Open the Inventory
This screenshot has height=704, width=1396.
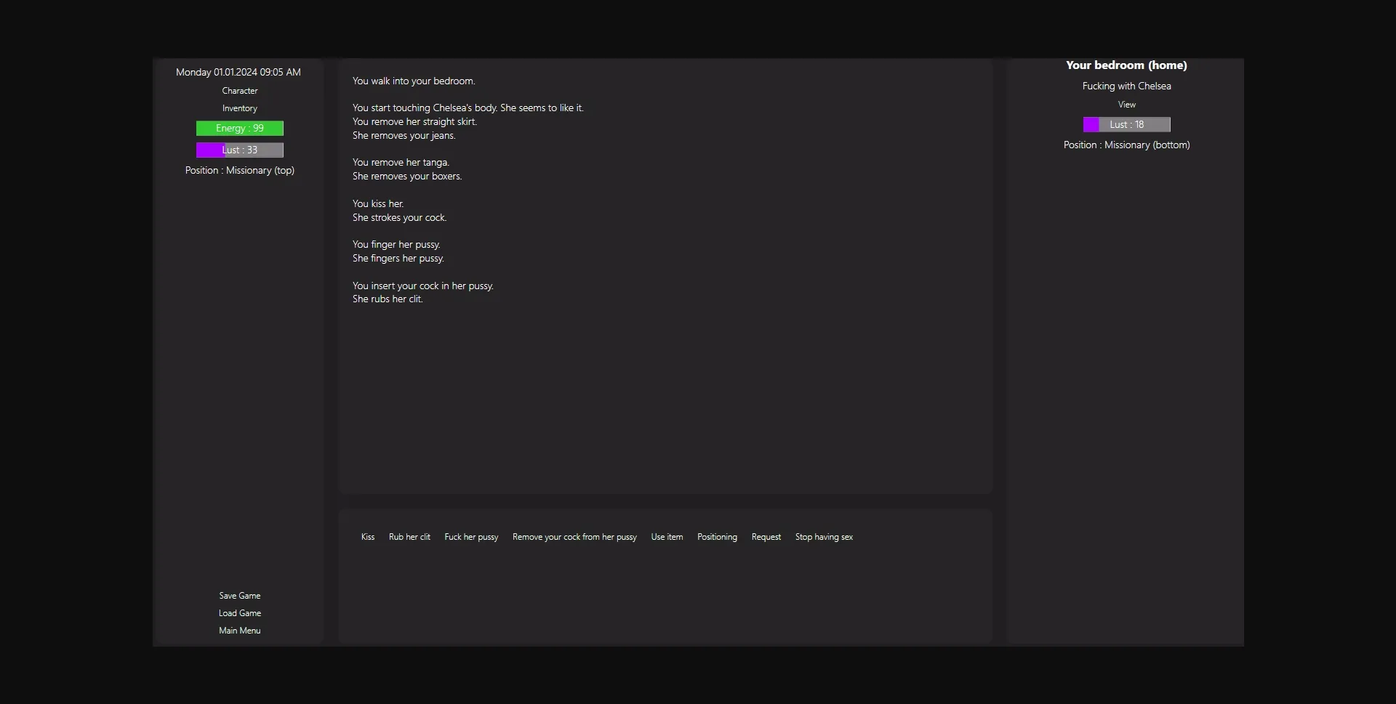(x=239, y=108)
